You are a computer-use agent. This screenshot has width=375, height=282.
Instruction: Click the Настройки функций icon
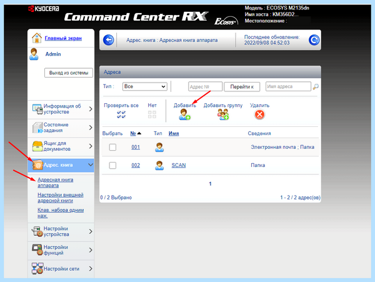[x=37, y=250]
